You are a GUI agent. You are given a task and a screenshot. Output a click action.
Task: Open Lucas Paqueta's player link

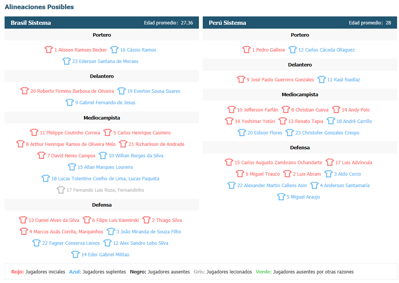point(105,179)
